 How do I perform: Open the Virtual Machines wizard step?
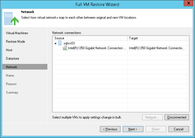click(x=17, y=33)
